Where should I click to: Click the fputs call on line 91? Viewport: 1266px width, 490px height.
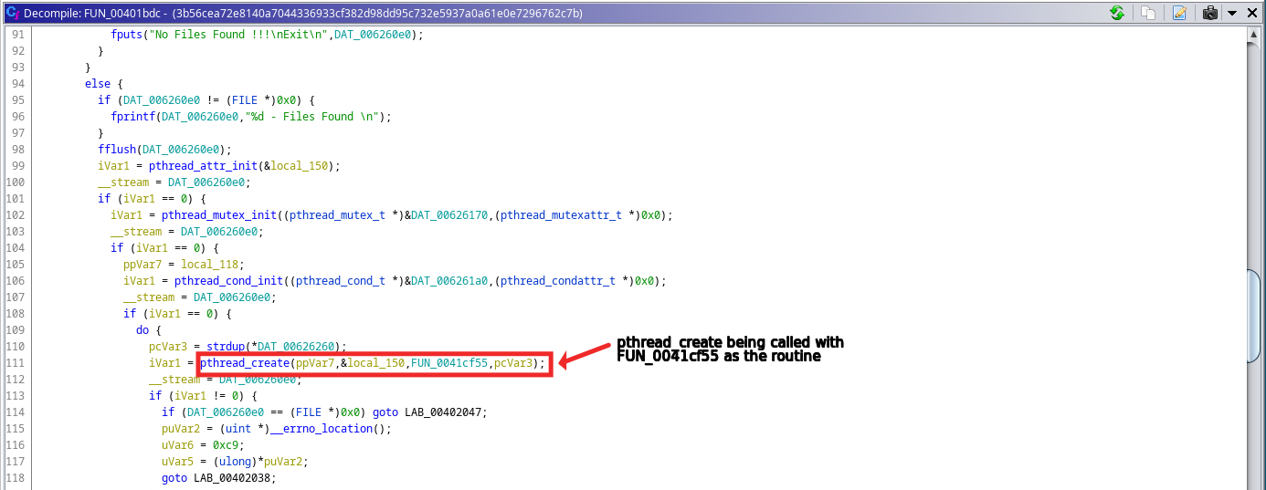[127, 35]
